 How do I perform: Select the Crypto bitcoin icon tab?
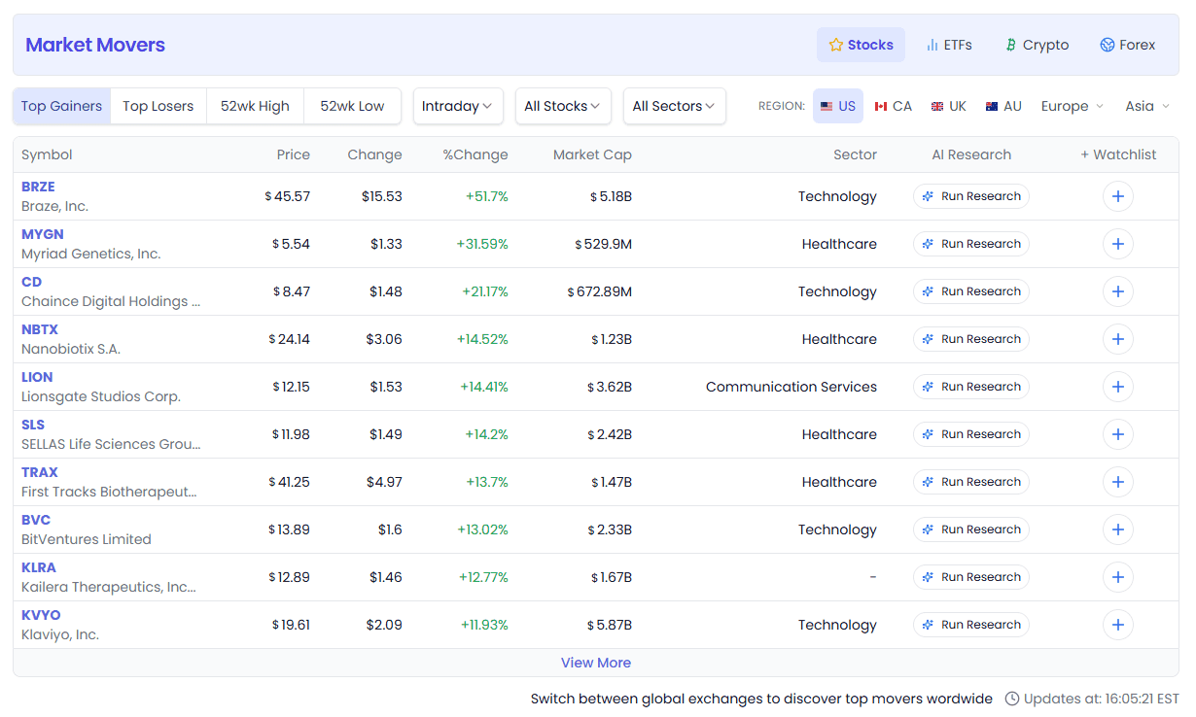(1037, 45)
